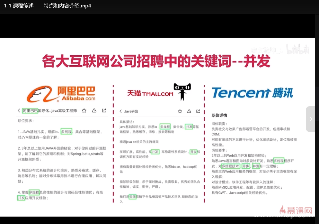Click the Tencent 腾讯 logo
Image resolution: width=319 pixels, height=224 pixels.
tap(252, 93)
